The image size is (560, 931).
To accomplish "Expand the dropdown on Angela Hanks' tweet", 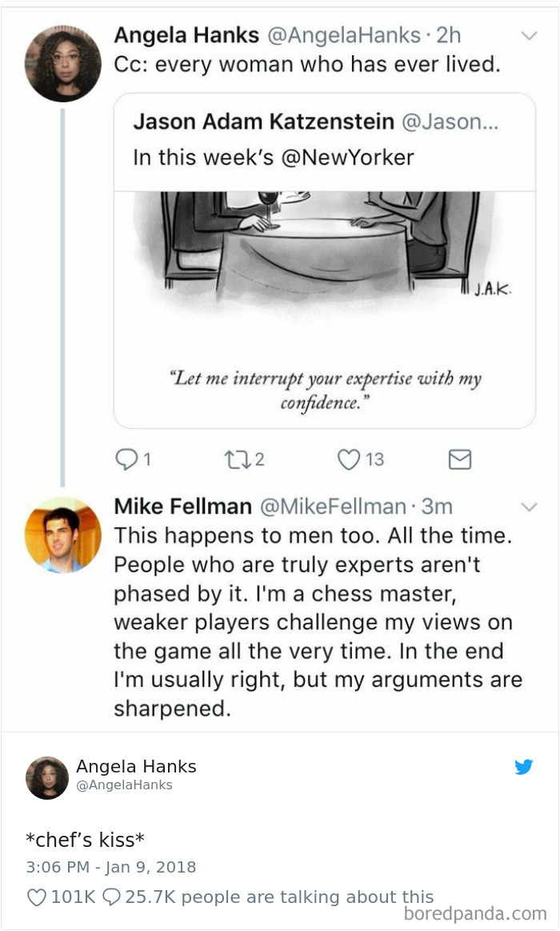I will click(x=530, y=35).
